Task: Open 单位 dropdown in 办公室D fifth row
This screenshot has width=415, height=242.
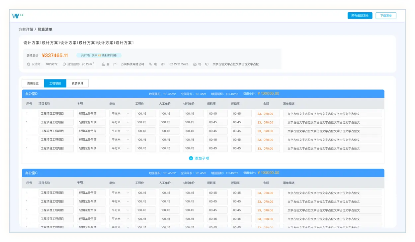Action: [121, 148]
